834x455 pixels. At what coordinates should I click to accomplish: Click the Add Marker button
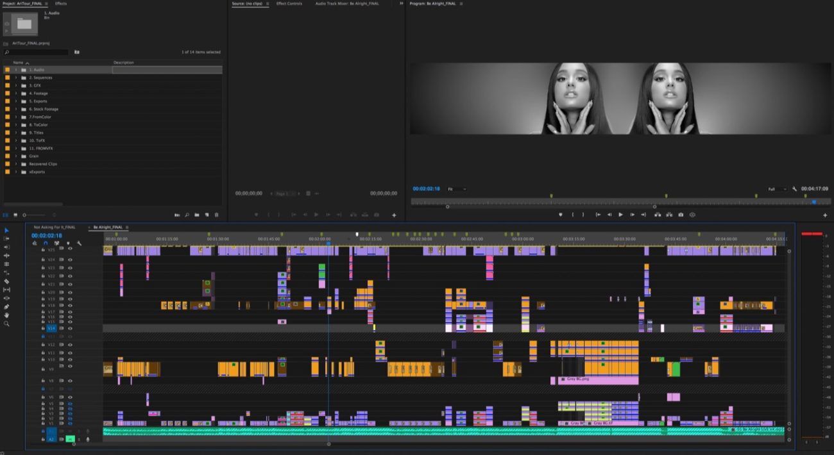coord(68,243)
